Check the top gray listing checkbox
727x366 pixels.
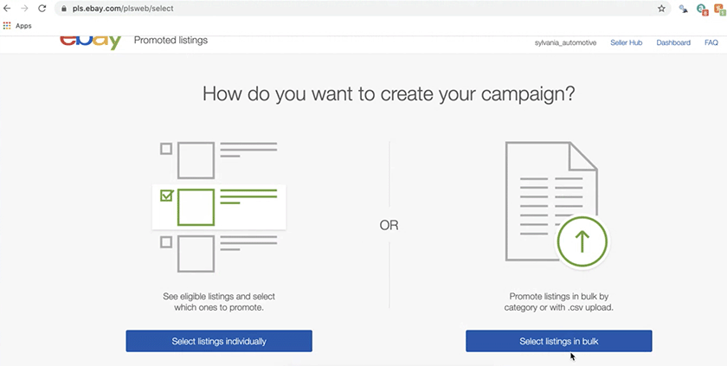pyautogui.click(x=166, y=149)
